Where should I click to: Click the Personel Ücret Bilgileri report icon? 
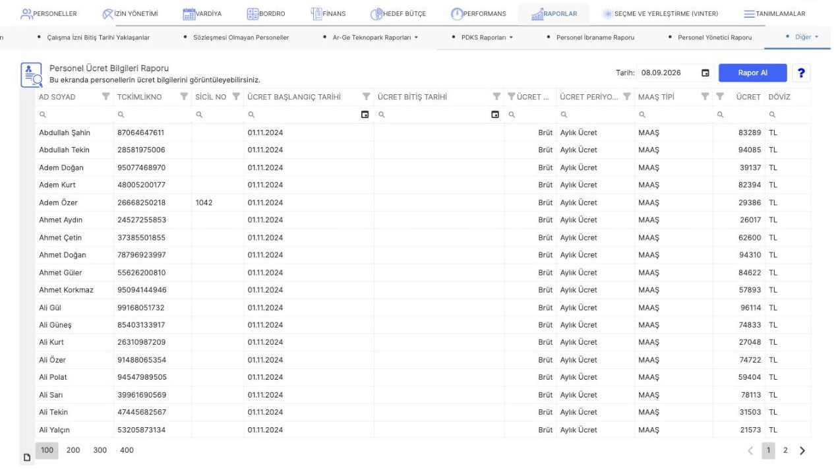pyautogui.click(x=32, y=74)
